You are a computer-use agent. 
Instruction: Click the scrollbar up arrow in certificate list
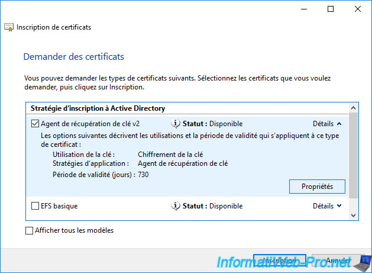point(354,108)
